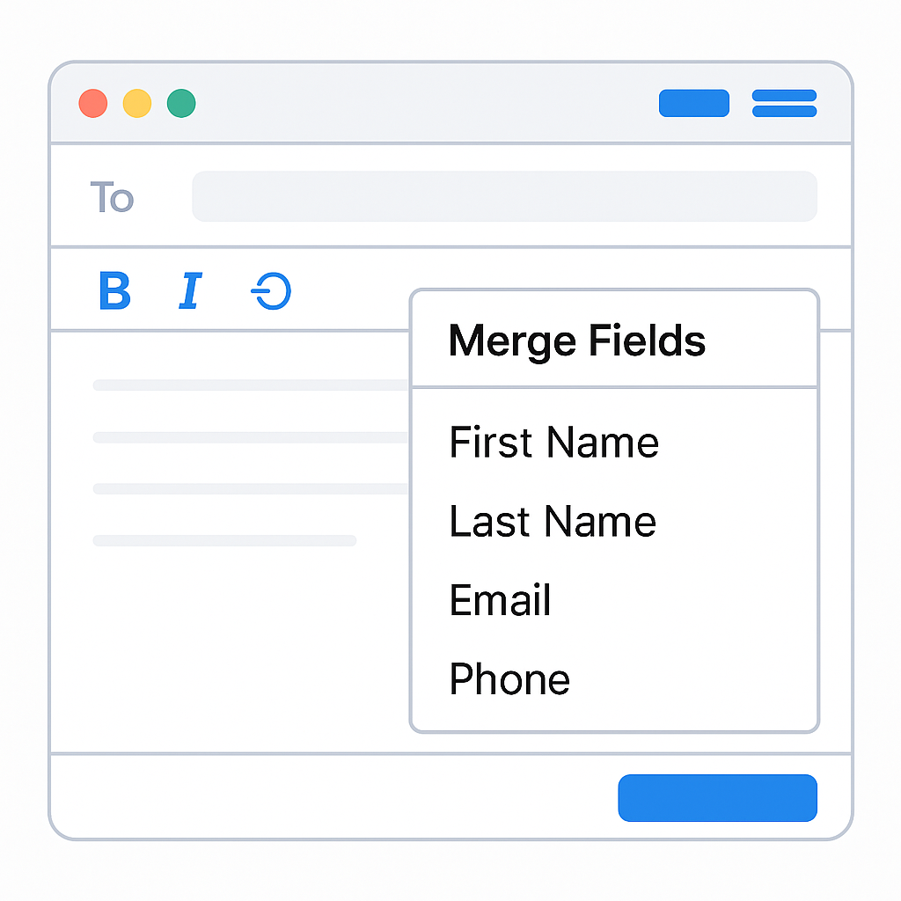Click the yellow window dot
Image resolution: width=901 pixels, height=901 pixels.
[137, 104]
